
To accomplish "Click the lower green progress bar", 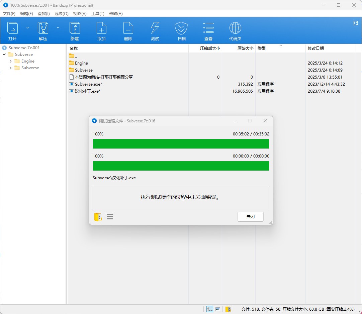I will [x=181, y=166].
